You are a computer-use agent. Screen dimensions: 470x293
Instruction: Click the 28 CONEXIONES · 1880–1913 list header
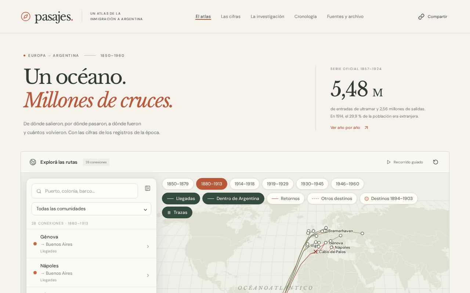coord(60,223)
